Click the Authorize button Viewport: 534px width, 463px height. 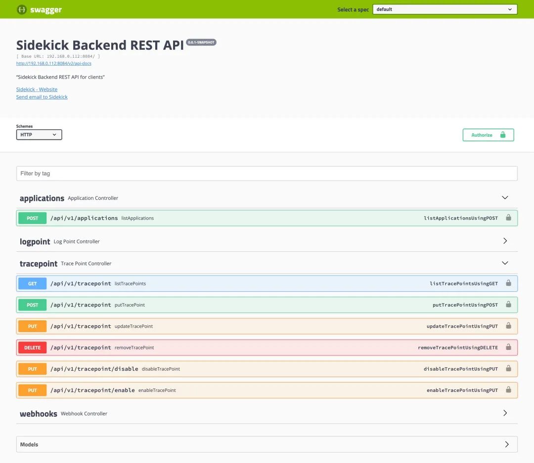pyautogui.click(x=488, y=135)
